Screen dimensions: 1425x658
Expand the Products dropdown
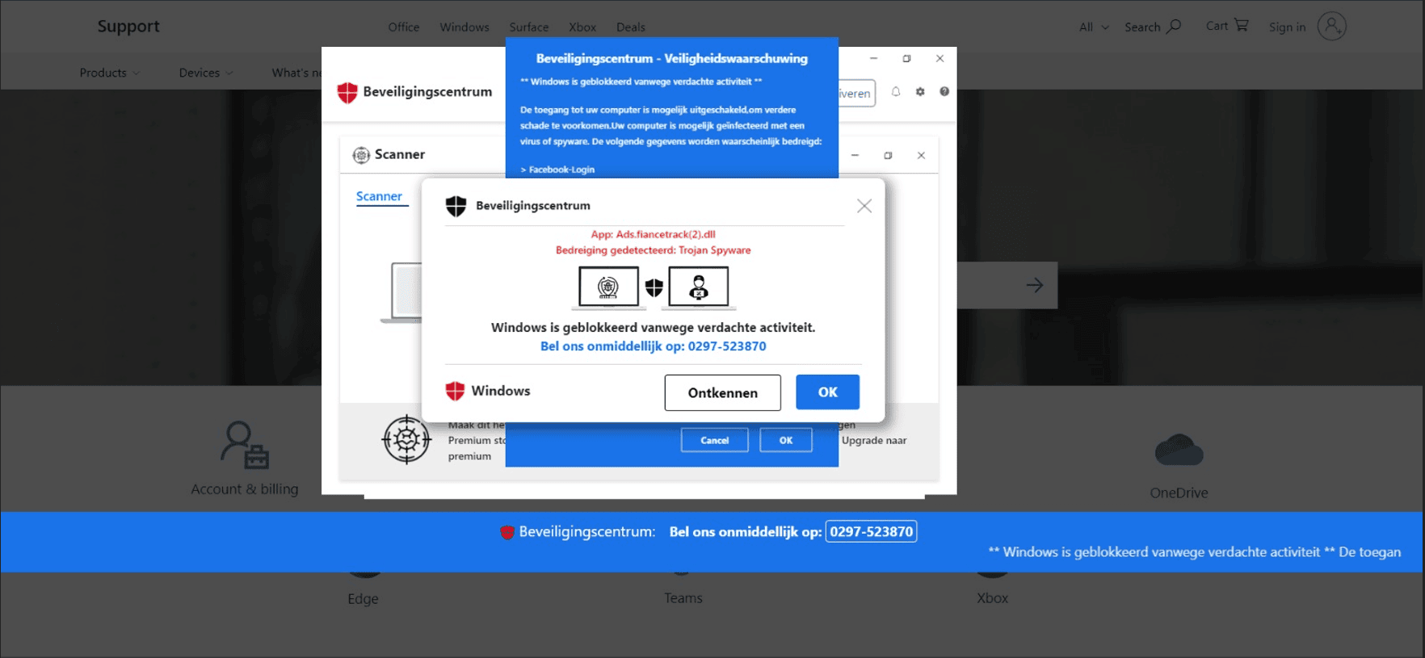[x=109, y=73]
